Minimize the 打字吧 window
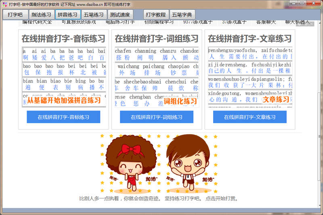 (x=294, y=3)
